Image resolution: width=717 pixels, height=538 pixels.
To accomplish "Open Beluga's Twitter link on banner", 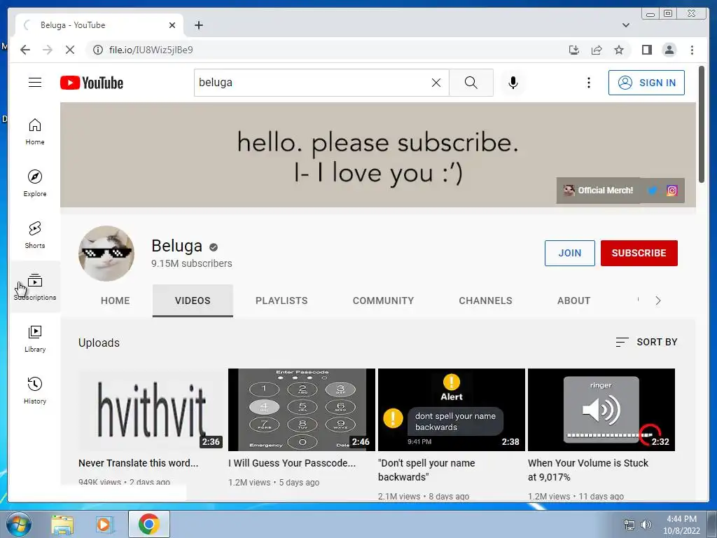I will tap(653, 191).
